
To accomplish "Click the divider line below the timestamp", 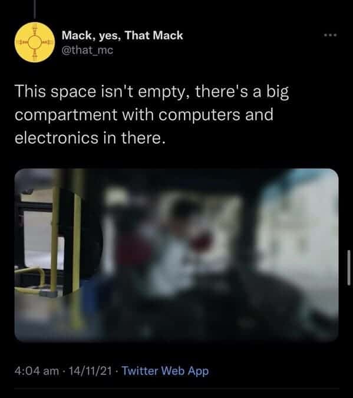I will pos(177,388).
